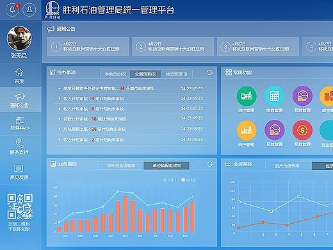The image size is (333, 250).
Task: Open 收入计划审核 row with 4 pending
Action: 130,99
